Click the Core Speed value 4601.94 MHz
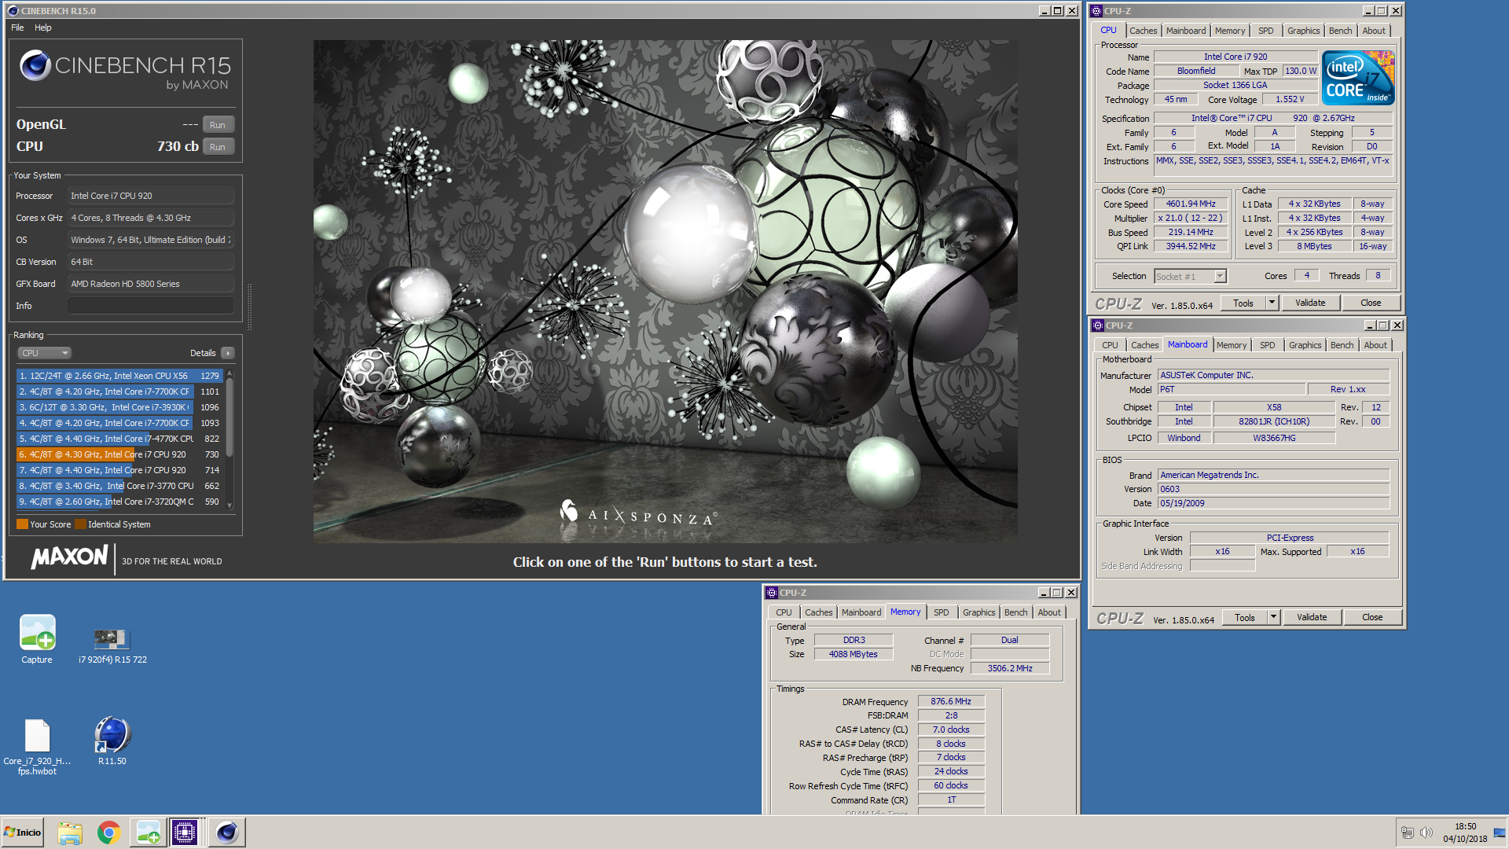 (1191, 204)
